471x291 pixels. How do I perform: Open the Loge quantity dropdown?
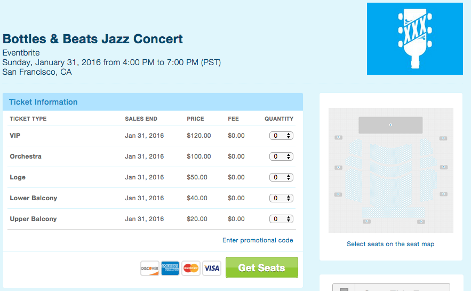pyautogui.click(x=281, y=177)
